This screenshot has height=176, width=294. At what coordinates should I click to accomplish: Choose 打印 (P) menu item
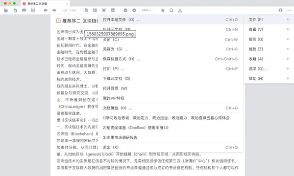tap(170, 69)
